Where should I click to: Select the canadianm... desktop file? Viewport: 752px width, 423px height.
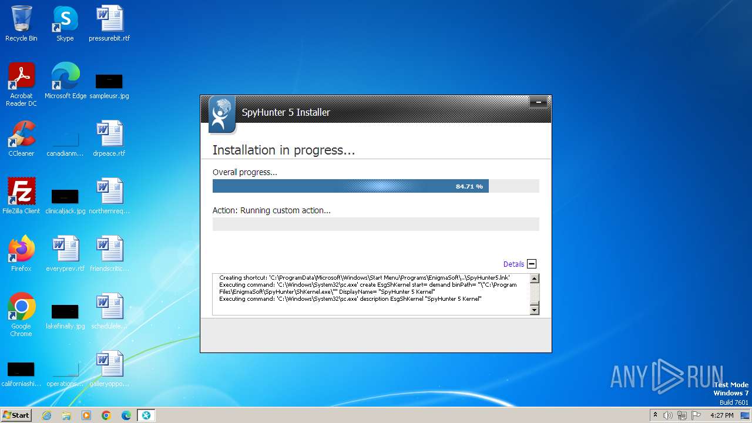[65, 144]
